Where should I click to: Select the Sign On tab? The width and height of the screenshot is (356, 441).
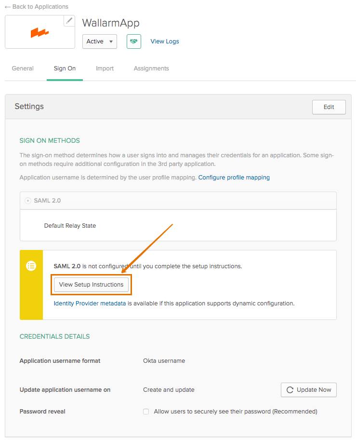click(x=65, y=69)
